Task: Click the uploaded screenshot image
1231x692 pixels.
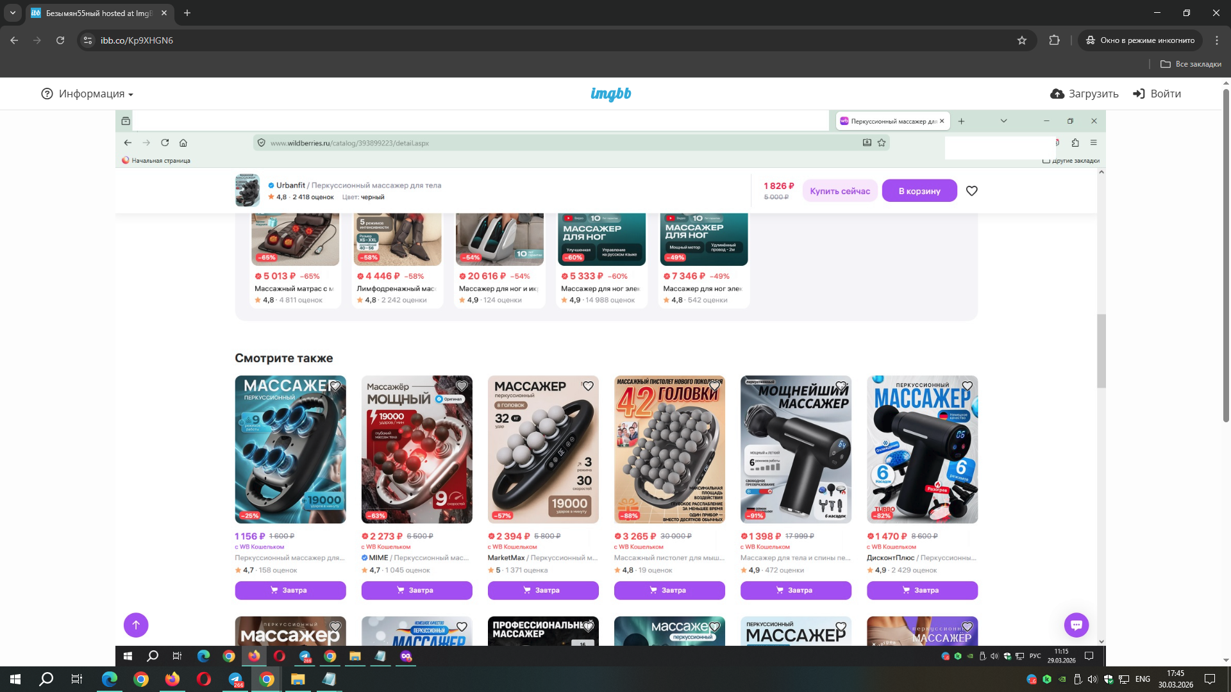Action: (610, 384)
